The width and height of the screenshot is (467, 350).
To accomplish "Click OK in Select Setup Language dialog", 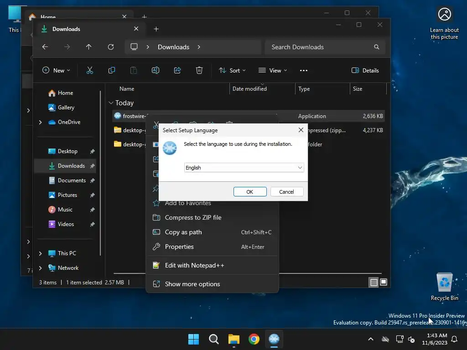I will [x=250, y=192].
